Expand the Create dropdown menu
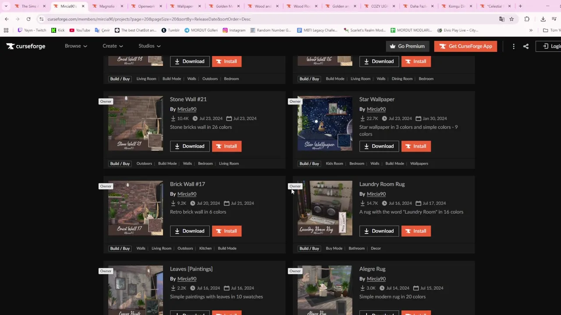The image size is (561, 315). [x=113, y=46]
